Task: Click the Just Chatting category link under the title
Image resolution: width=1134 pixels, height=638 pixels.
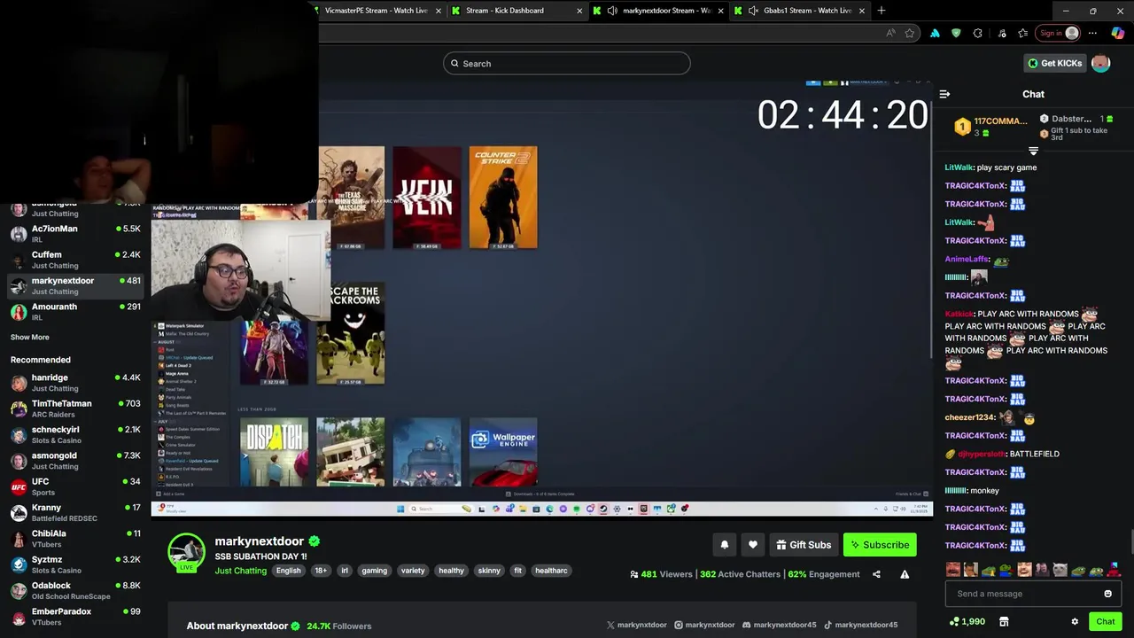Action: tap(240, 571)
